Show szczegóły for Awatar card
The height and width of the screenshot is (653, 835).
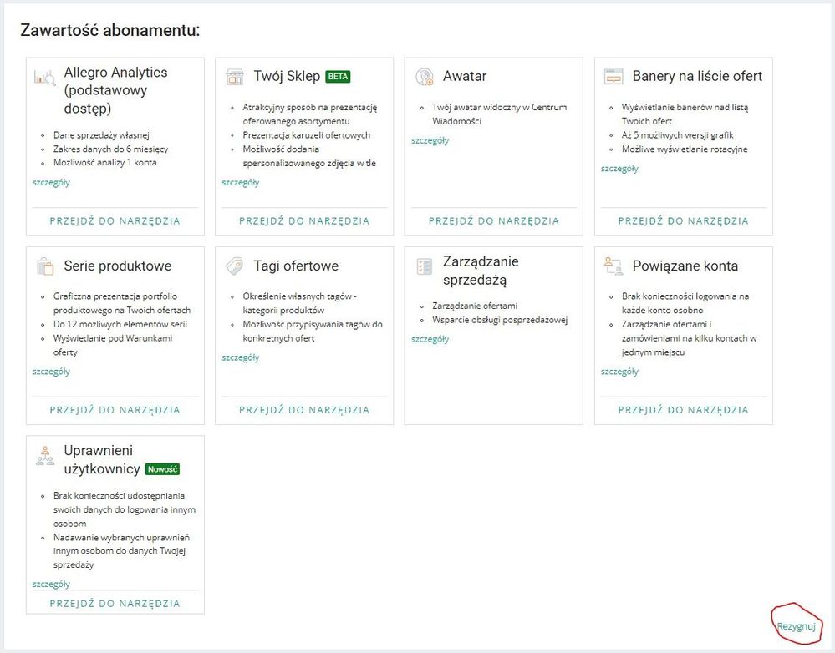[x=430, y=140]
